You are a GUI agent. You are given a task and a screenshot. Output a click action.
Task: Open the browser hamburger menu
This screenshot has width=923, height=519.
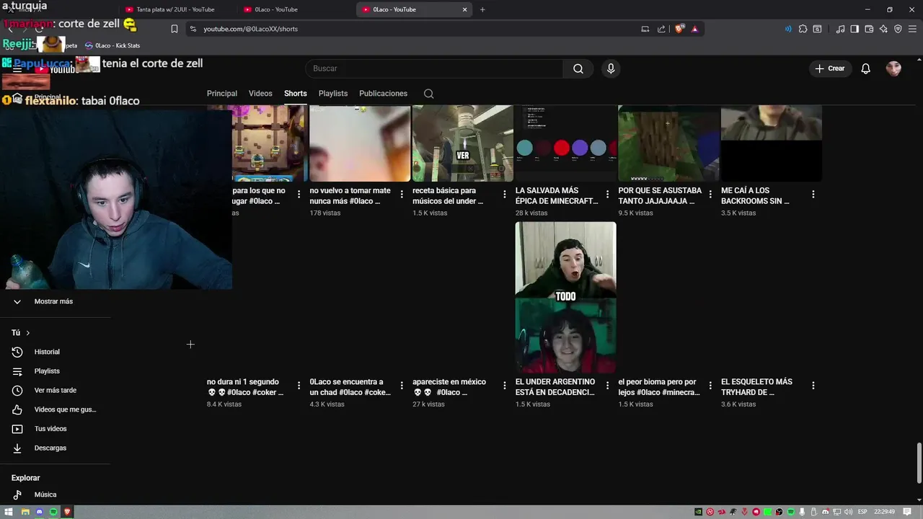coord(912,29)
